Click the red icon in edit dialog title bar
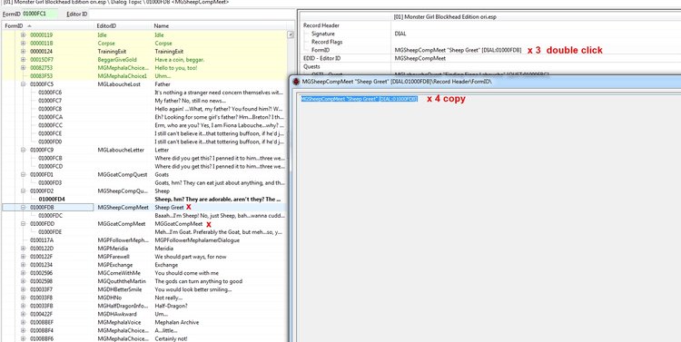This screenshot has width=681, height=342. coord(296,81)
